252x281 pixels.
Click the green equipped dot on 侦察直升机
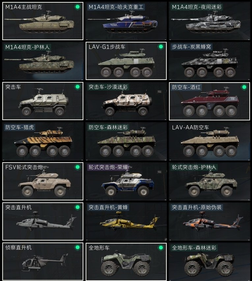coord(77,247)
